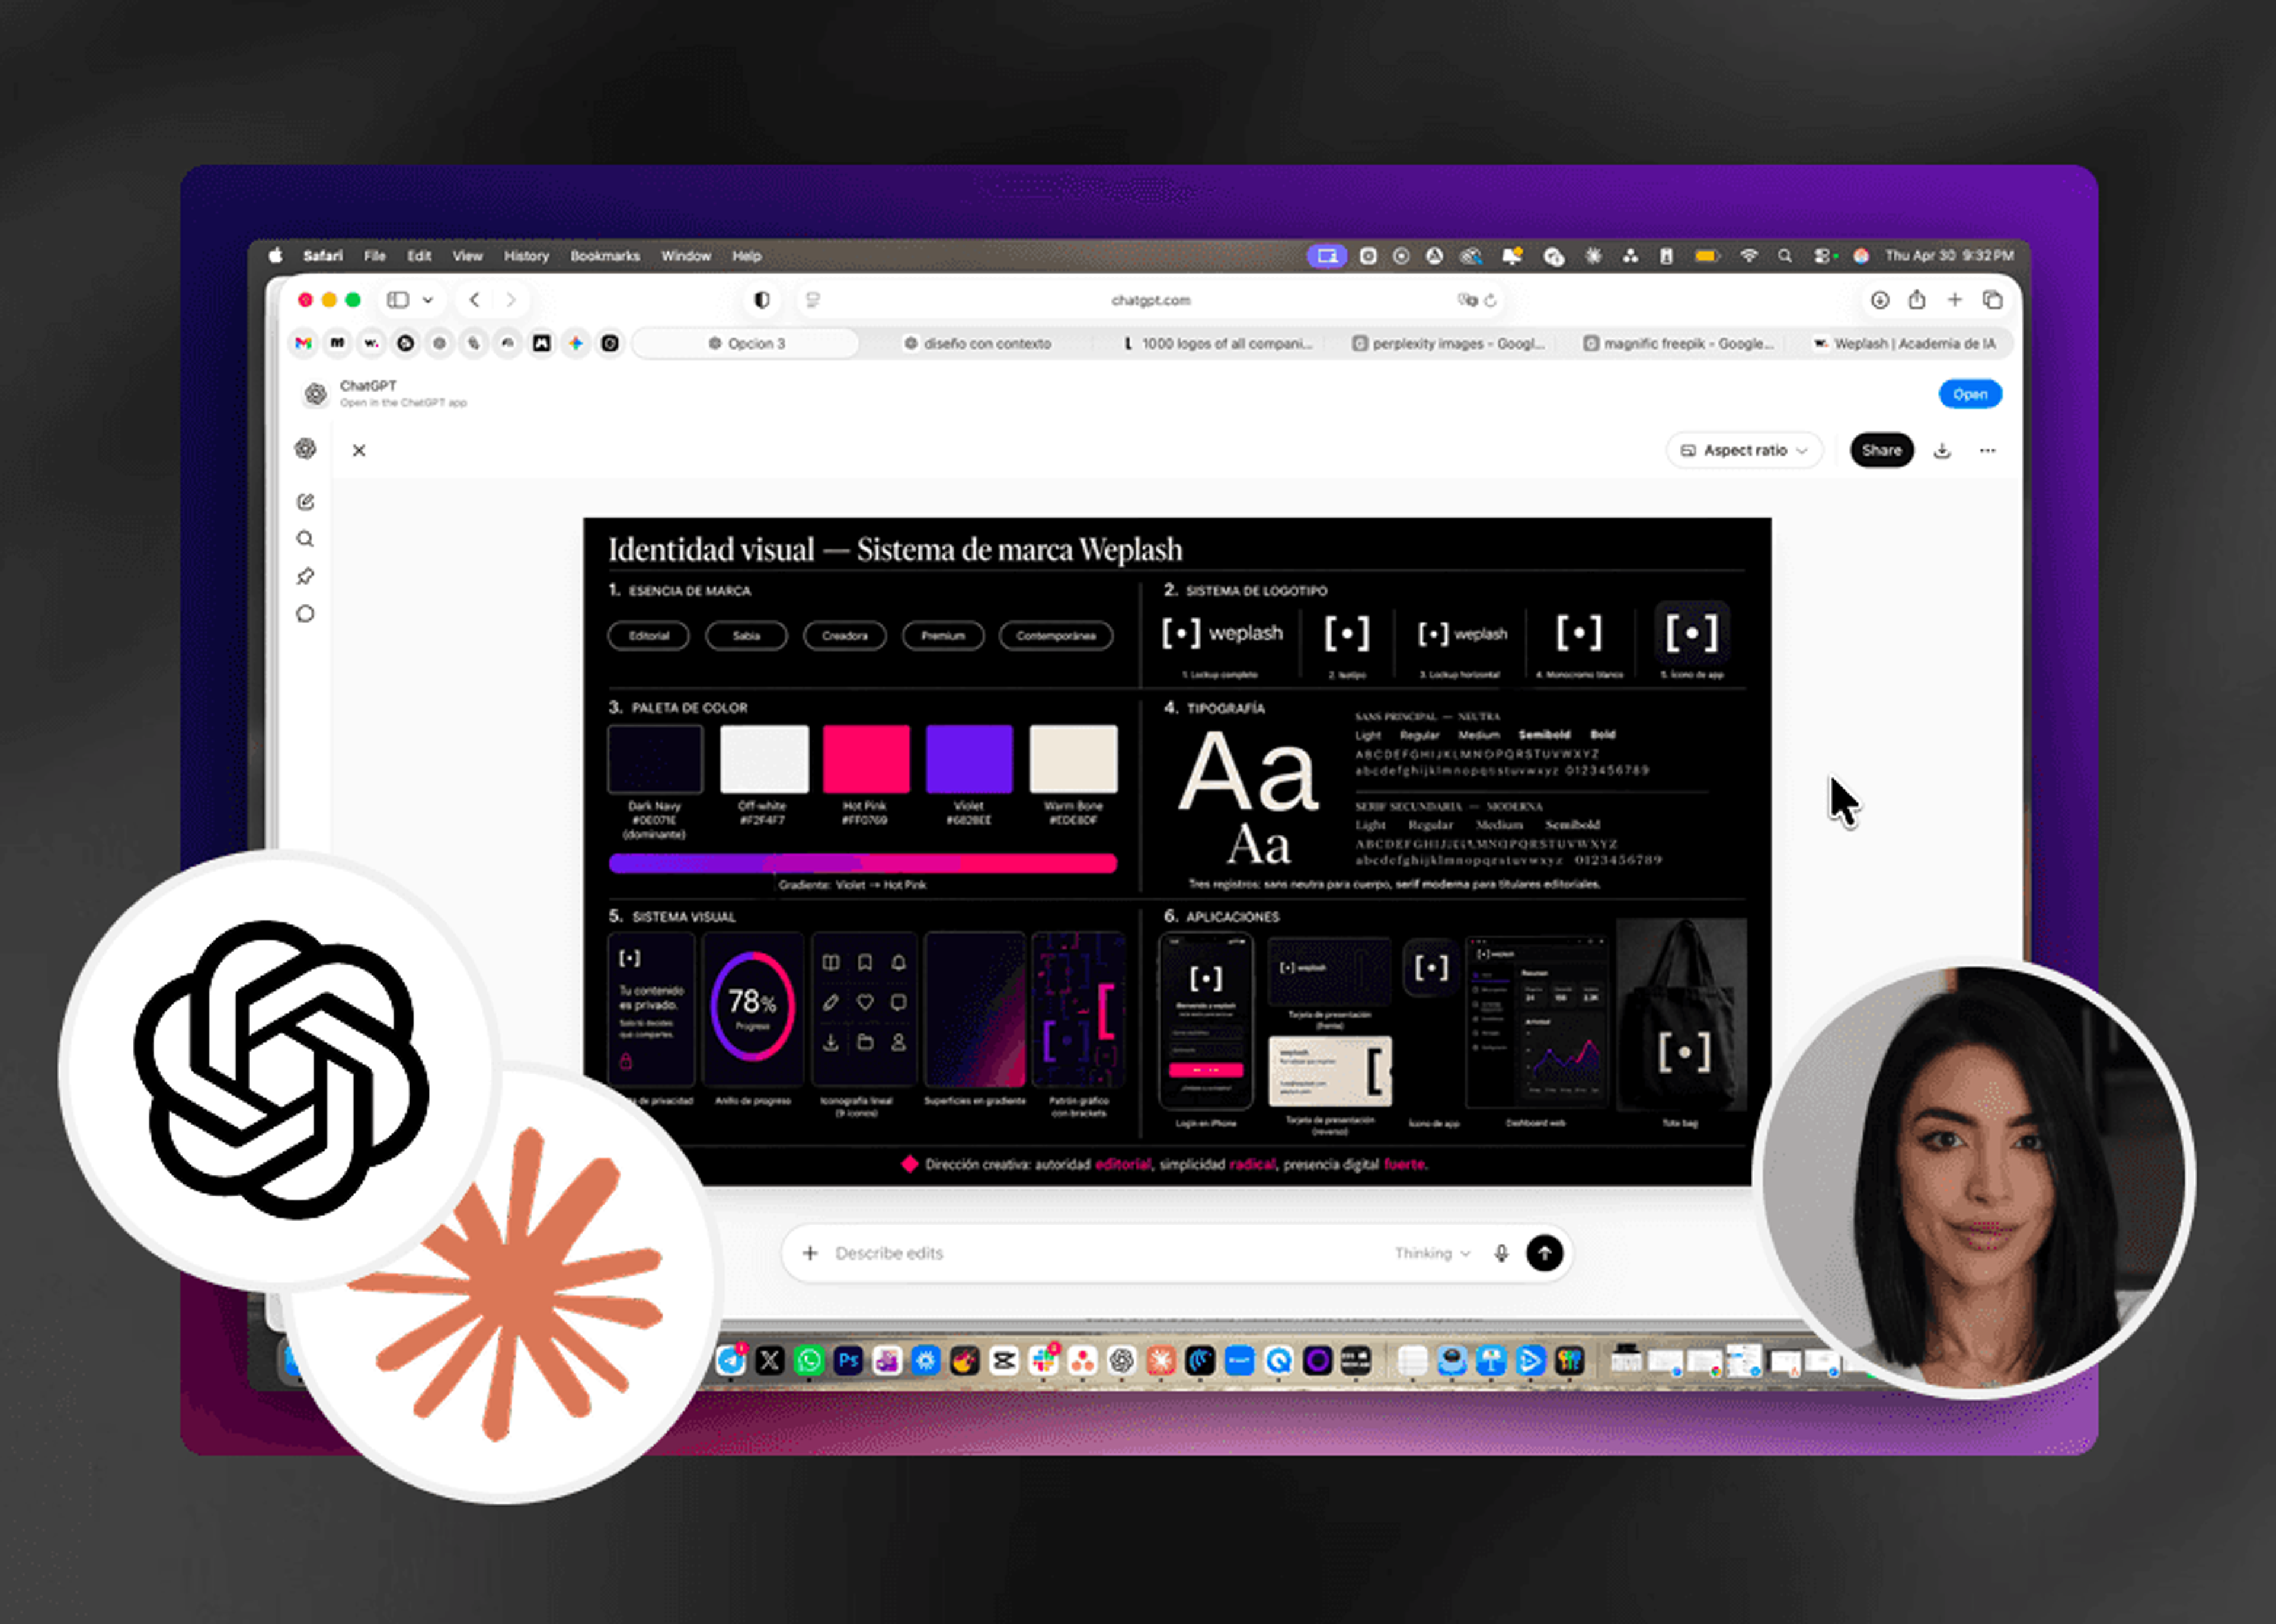Expand the chevron next to Safari sidebar button
This screenshot has height=1624, width=2276.
[428, 300]
